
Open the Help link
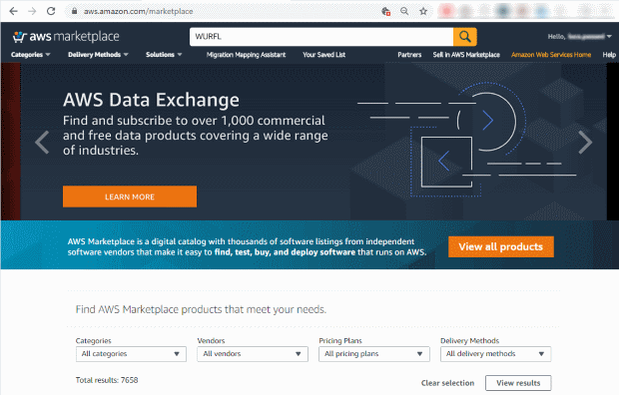[609, 55]
